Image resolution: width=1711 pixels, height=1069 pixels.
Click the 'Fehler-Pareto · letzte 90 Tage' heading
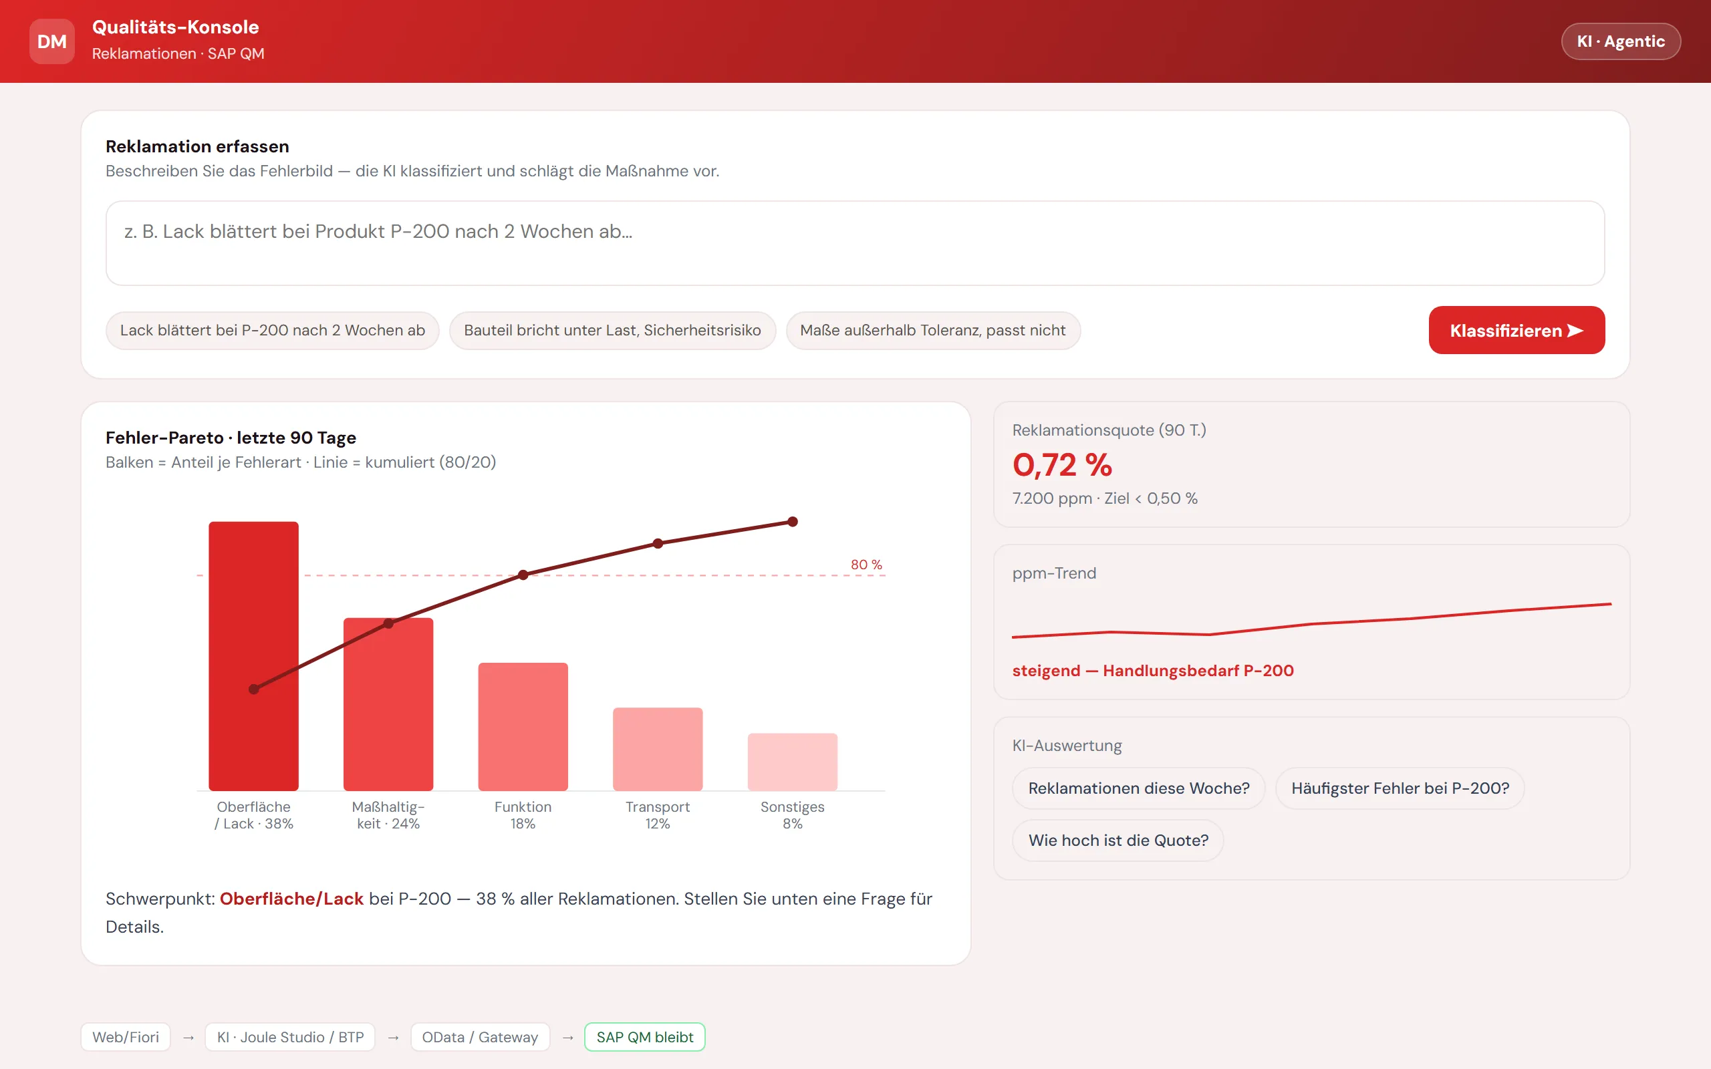point(231,438)
